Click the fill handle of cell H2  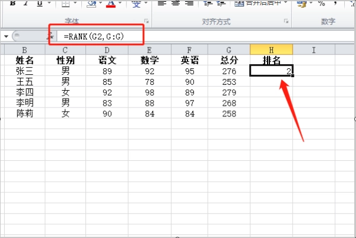[293, 75]
